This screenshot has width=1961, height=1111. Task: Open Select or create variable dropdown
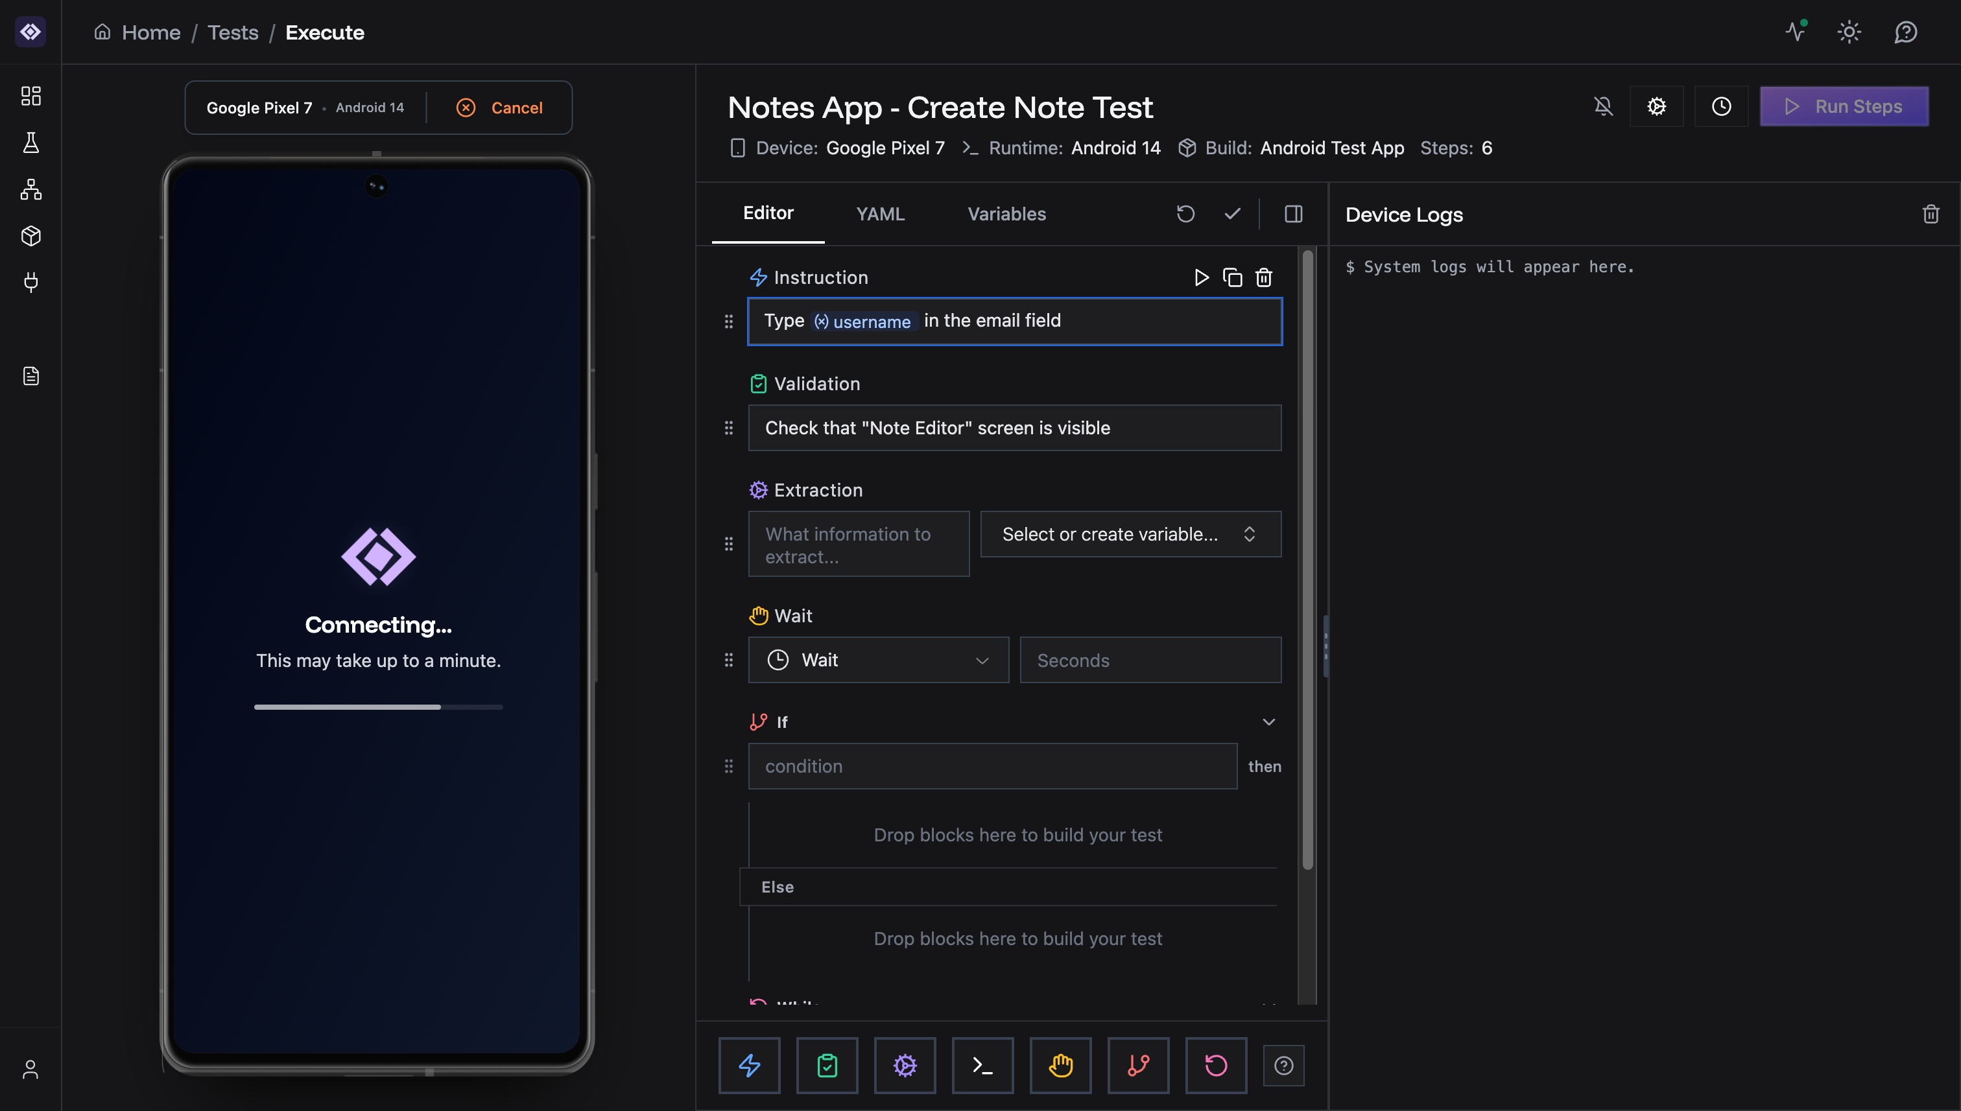(x=1130, y=534)
